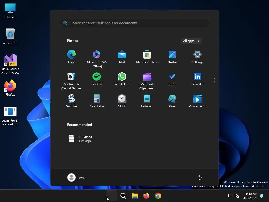Open the Paint app

click(x=172, y=101)
